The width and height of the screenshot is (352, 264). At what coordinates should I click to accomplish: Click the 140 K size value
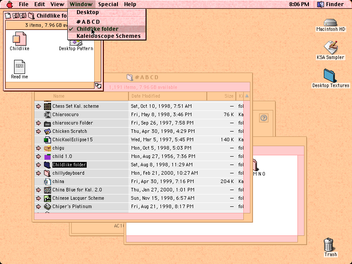[x=227, y=139]
